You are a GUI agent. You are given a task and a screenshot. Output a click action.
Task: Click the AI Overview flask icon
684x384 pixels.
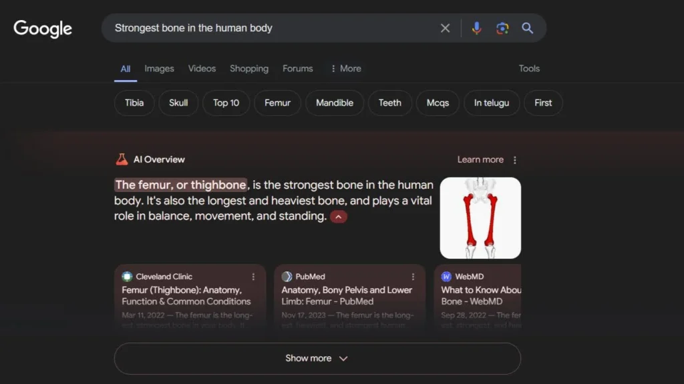(122, 159)
